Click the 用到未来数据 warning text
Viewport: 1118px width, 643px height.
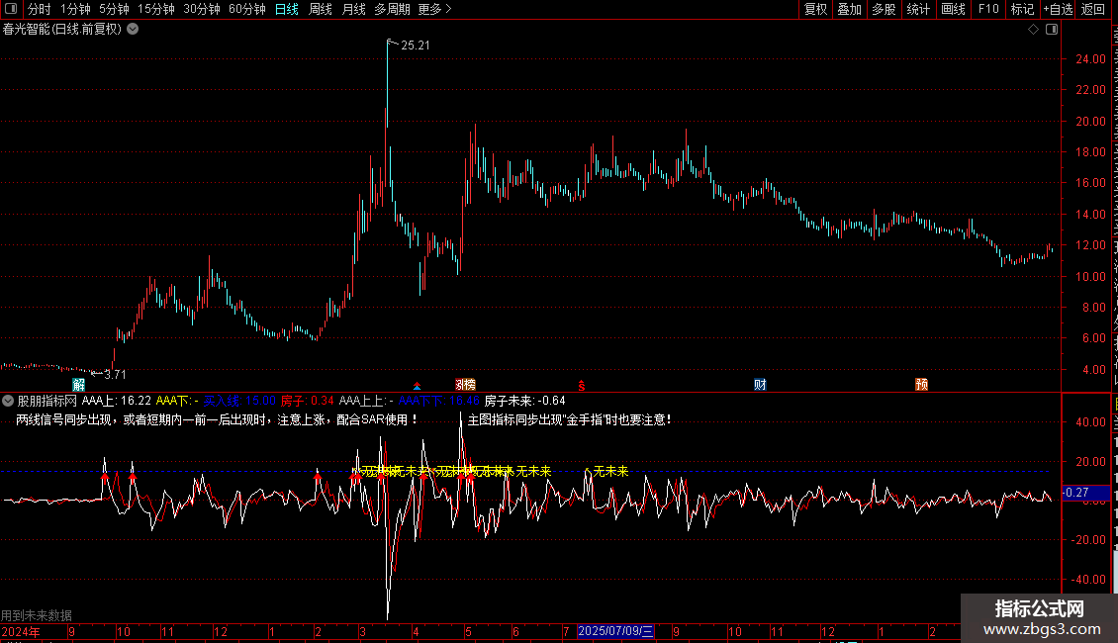click(37, 615)
